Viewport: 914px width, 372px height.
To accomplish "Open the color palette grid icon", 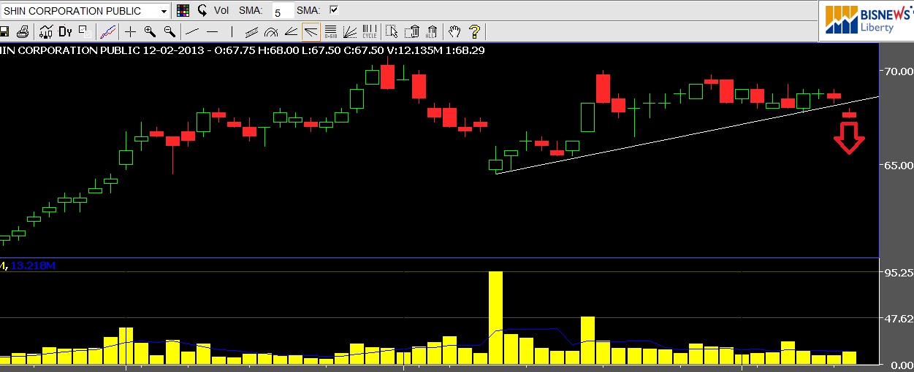I will [183, 11].
